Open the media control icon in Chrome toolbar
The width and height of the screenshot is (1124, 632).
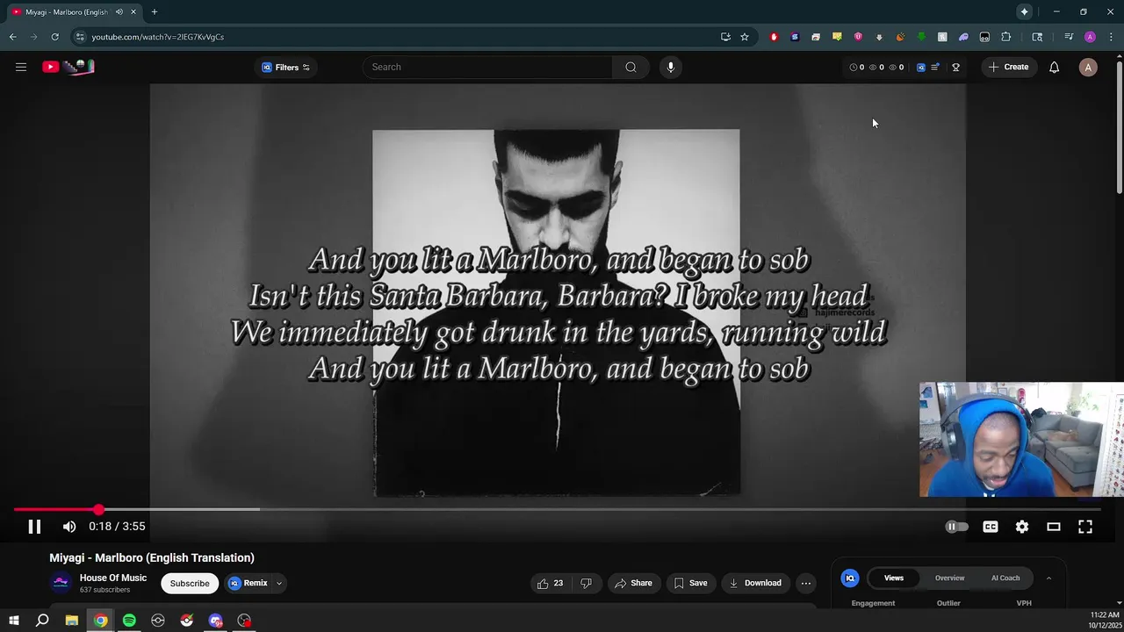(x=1069, y=37)
